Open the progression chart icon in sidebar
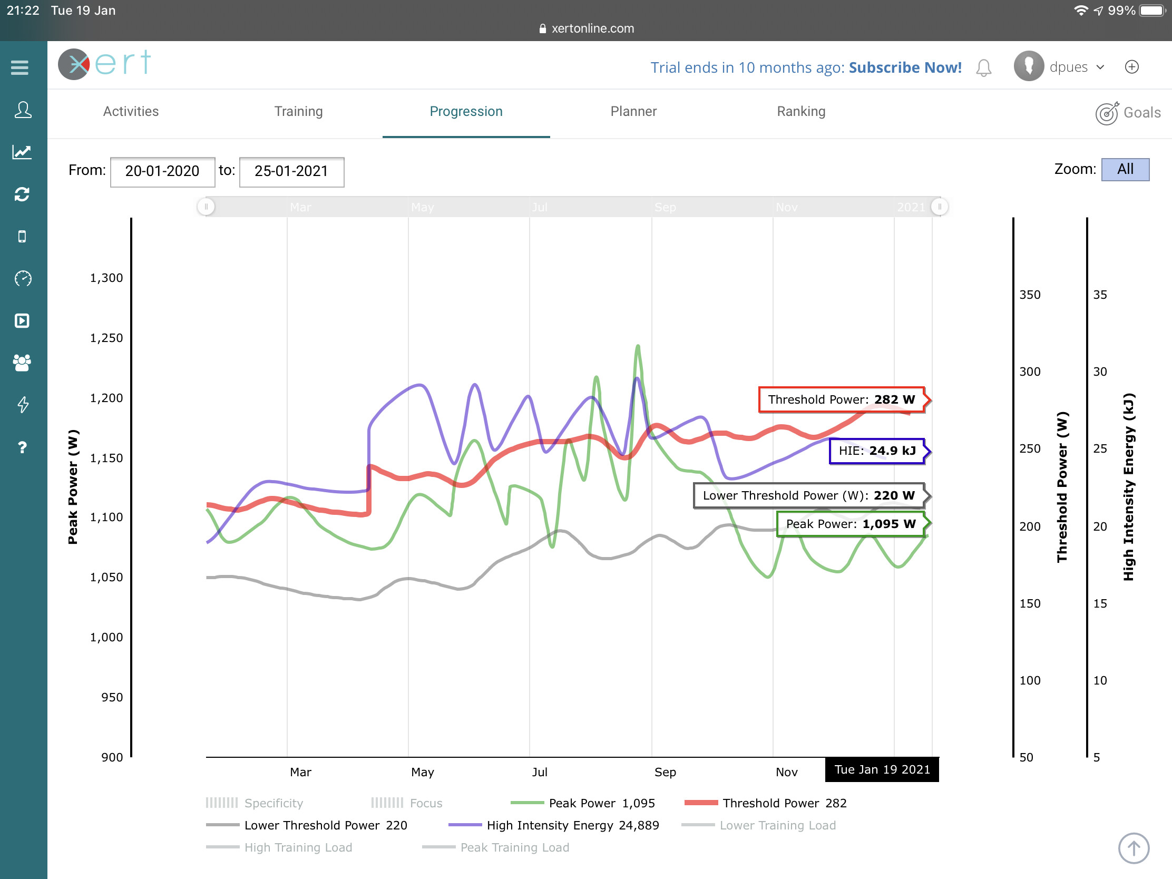This screenshot has width=1172, height=879. (22, 153)
